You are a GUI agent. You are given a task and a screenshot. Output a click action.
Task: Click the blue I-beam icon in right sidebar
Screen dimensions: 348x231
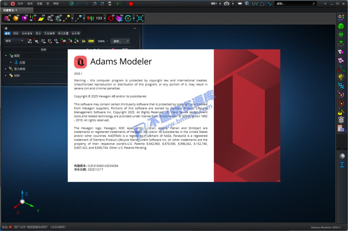tap(342, 164)
